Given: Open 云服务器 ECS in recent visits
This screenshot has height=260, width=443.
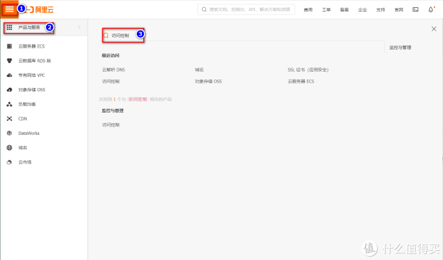Looking at the screenshot, I should click(x=301, y=81).
